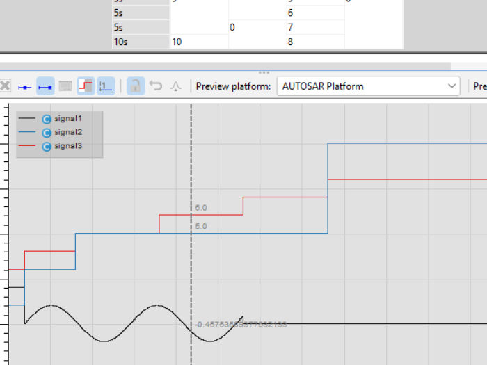Click the dashed vertical cursor line
The image size is (487, 365).
[x=191, y=278]
